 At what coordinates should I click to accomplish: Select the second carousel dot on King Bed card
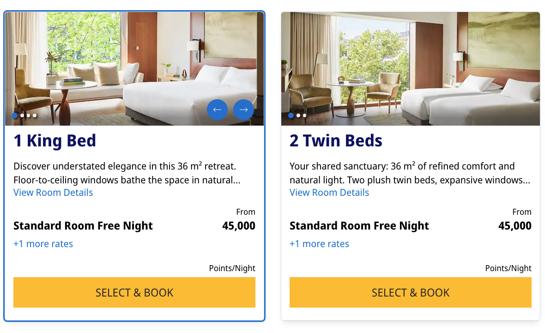pyautogui.click(x=21, y=115)
